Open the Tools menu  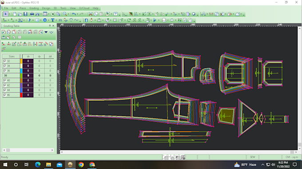click(63, 8)
